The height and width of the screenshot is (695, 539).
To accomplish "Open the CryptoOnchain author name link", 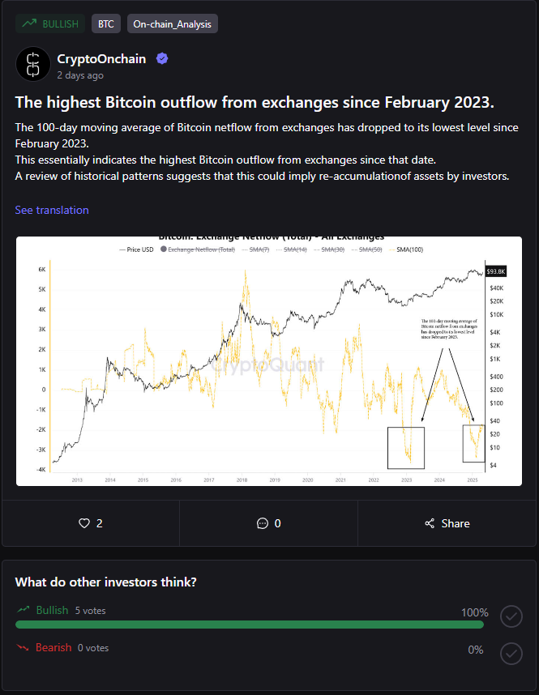I will [101, 59].
